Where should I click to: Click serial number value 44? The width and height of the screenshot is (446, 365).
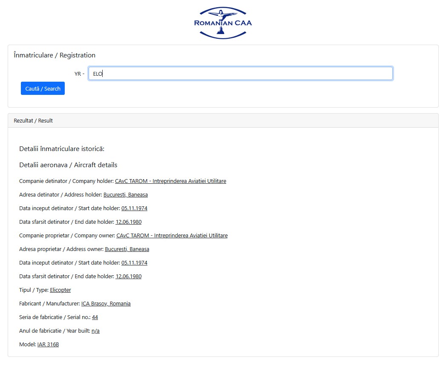pos(95,317)
